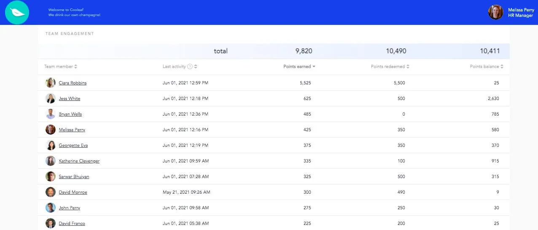Open Melissa Perry's name link in table

click(x=72, y=130)
